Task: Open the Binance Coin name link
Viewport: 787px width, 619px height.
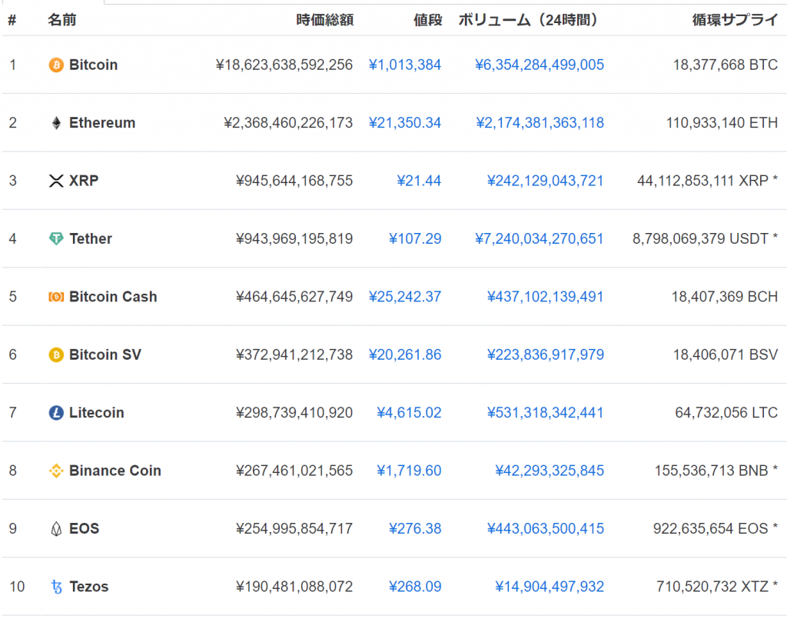Action: pyautogui.click(x=115, y=471)
